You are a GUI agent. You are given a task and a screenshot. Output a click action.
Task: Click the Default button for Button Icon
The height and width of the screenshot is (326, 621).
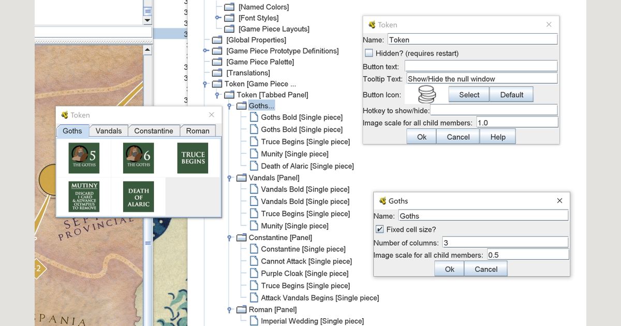(x=510, y=94)
